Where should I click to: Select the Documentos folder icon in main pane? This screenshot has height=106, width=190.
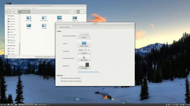coord(44,19)
